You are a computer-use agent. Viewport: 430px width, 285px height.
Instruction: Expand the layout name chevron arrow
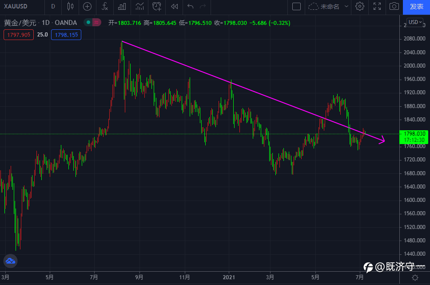coord(346,6)
